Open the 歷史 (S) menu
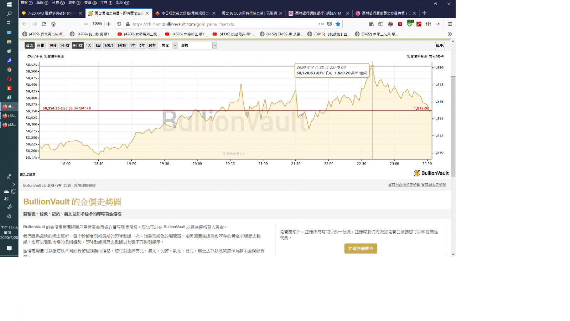 pos(74,2)
